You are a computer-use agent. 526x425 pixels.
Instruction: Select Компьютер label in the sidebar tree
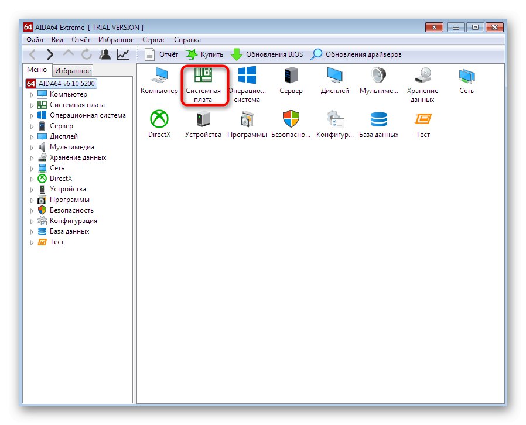pos(68,94)
